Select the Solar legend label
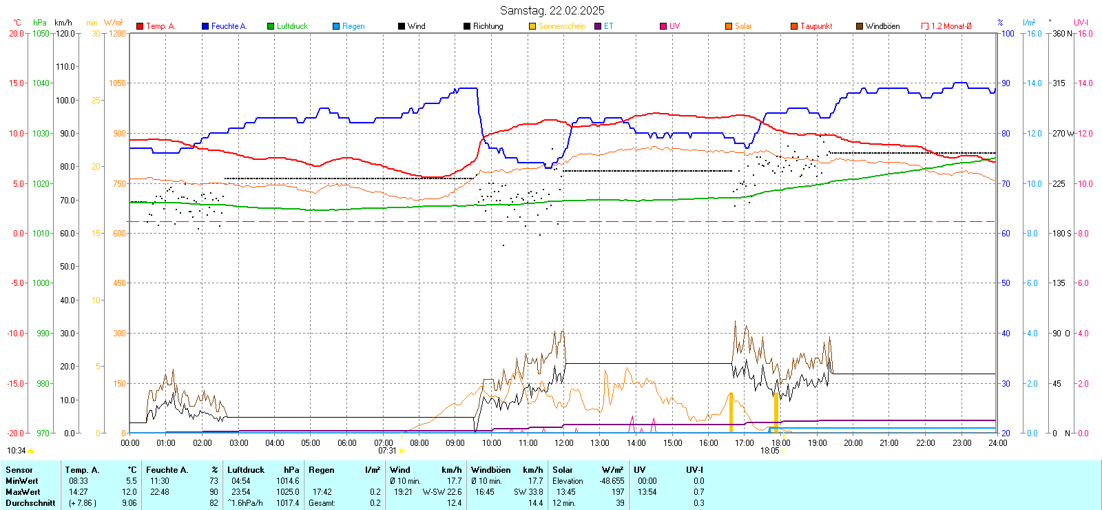 coord(743,26)
